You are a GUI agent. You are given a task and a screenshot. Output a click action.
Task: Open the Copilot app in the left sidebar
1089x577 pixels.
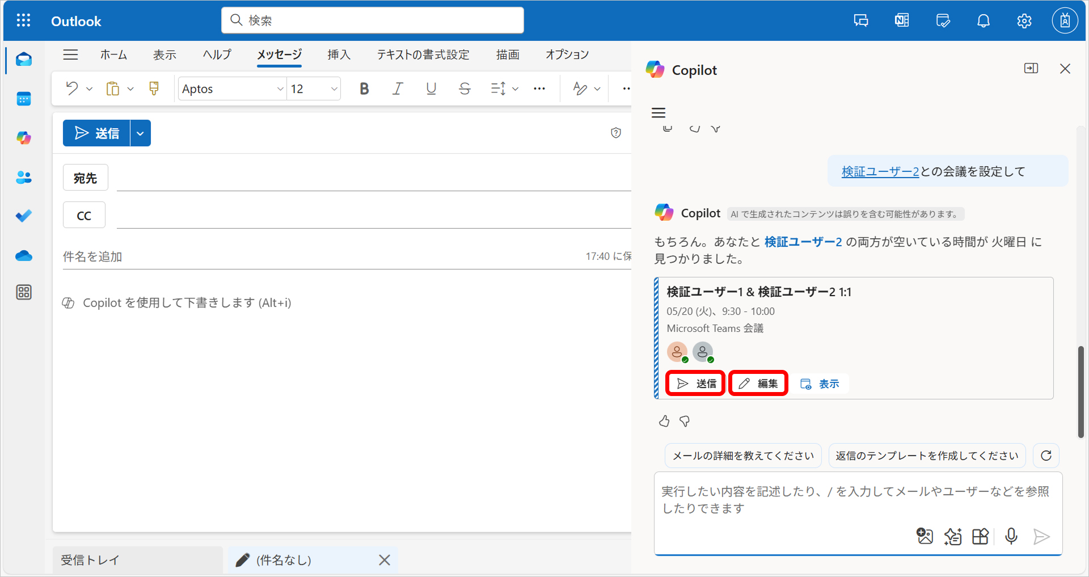tap(24, 138)
